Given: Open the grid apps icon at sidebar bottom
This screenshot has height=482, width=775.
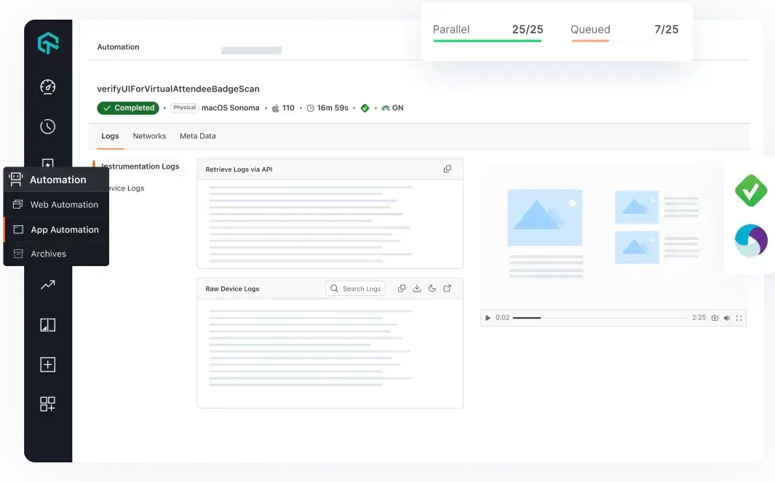Looking at the screenshot, I should click(47, 404).
